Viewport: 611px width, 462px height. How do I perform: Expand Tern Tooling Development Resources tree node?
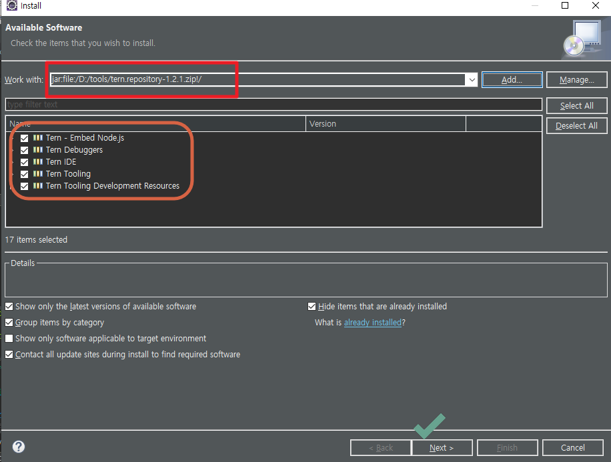[x=12, y=186]
